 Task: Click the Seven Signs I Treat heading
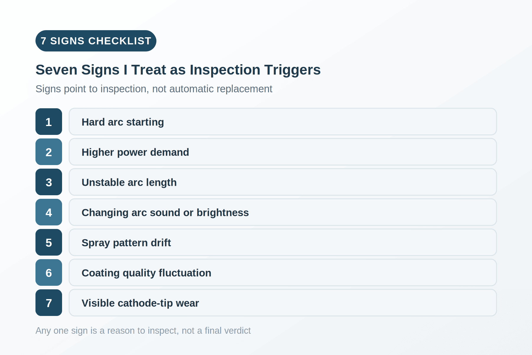pos(178,70)
